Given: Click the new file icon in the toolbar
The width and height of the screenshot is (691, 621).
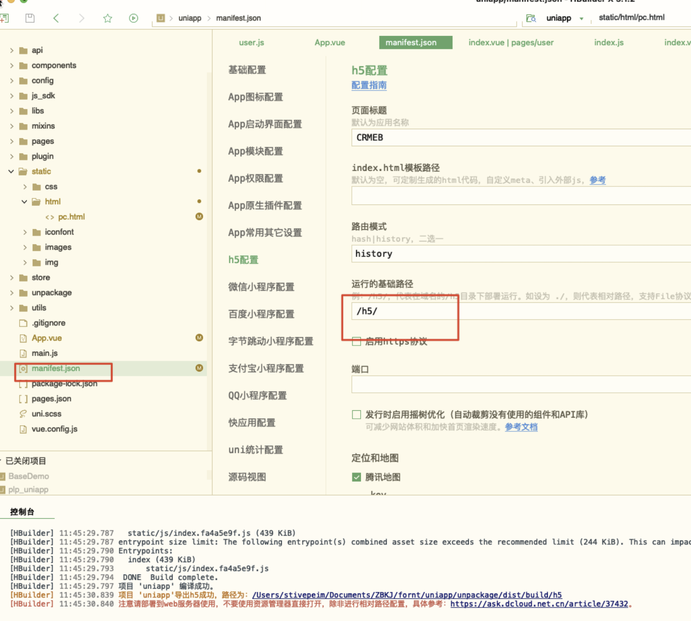Looking at the screenshot, I should pyautogui.click(x=4, y=18).
